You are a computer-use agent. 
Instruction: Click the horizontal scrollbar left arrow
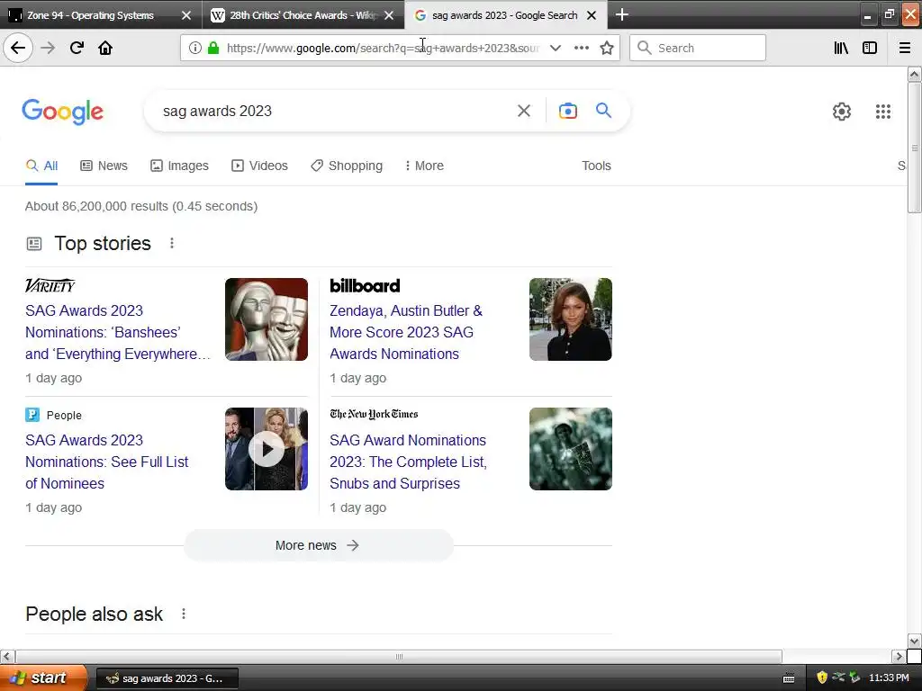pyautogui.click(x=7, y=656)
